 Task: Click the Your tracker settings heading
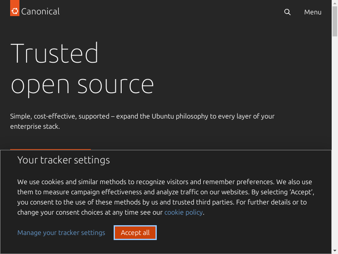pos(63,160)
